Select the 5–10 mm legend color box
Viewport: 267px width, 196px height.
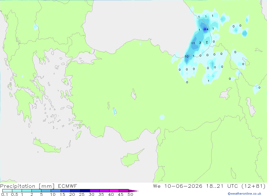point(46,191)
